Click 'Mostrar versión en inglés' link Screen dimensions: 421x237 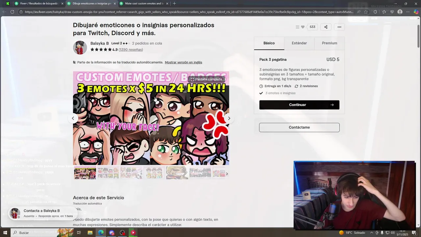pos(184,62)
